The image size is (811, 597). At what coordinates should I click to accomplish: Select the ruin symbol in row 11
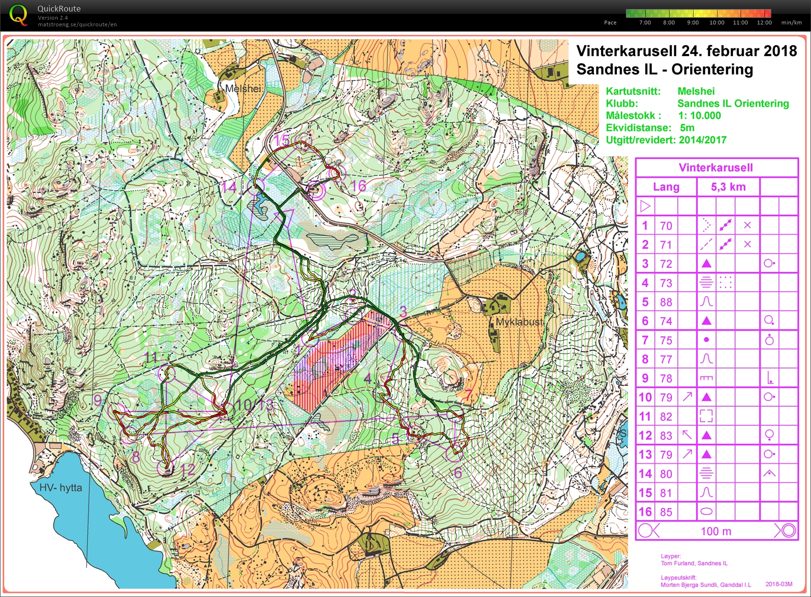(x=706, y=416)
